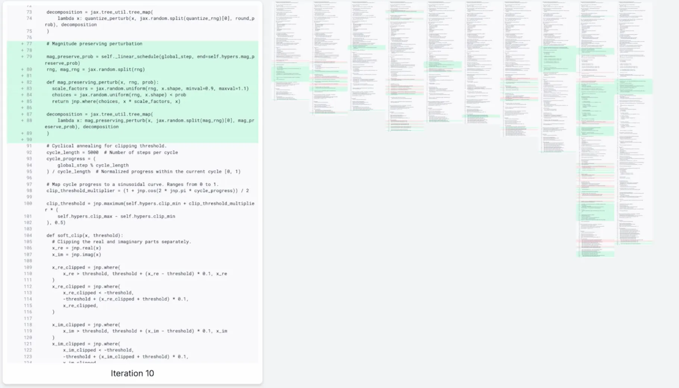Click the "cycle_length = 5000" code line
This screenshot has width=679, height=388.
pos(73,152)
